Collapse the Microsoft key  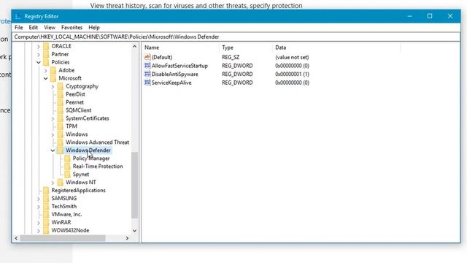45,78
